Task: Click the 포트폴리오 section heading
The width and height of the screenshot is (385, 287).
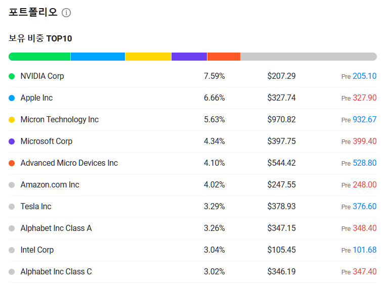Action: (x=33, y=12)
